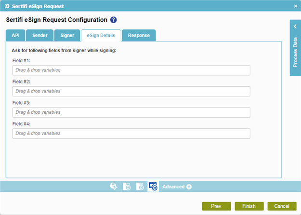301x215 pixels.
Task: Select the second step icon in bottom bar
Action: (127, 187)
